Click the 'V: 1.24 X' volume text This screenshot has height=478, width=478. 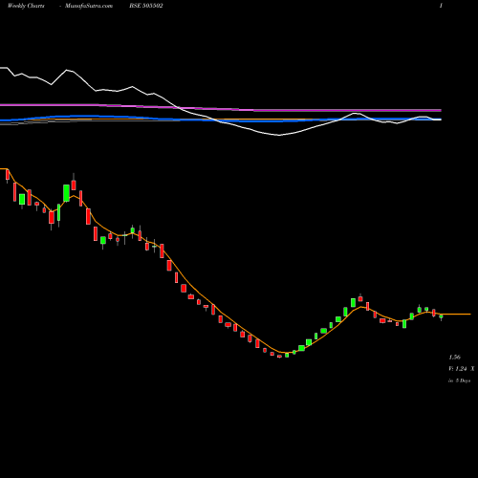click(x=462, y=369)
